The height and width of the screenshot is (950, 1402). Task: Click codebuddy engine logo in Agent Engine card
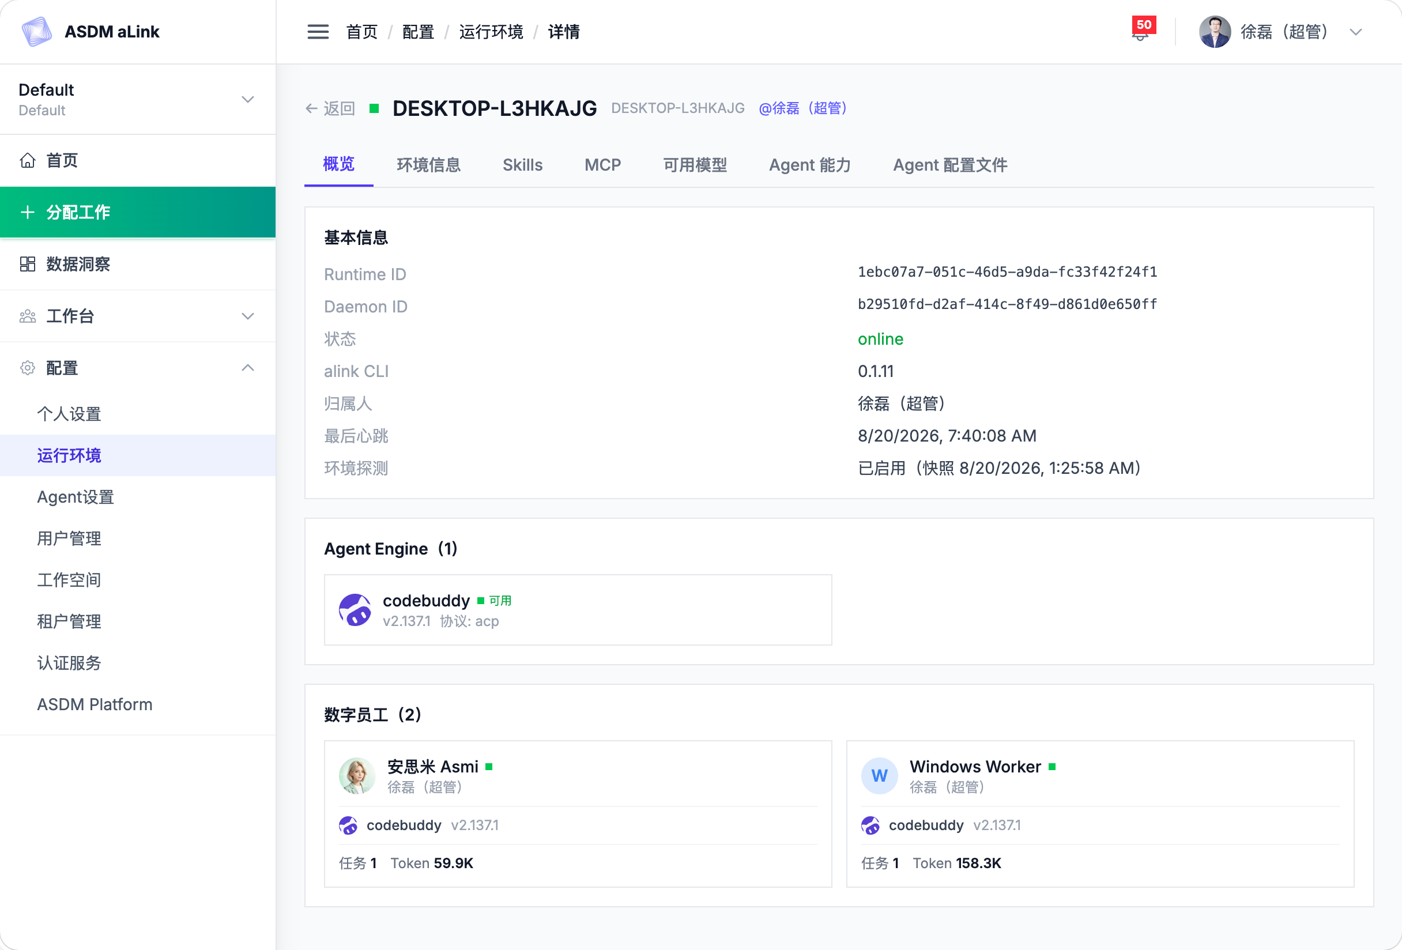[355, 610]
